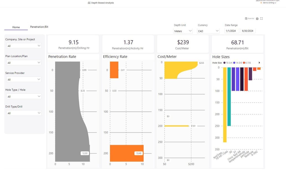Expand the Service Provider filter dropdown
Viewport: 286px width, 174px height.
point(24,79)
